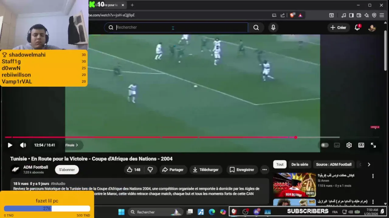
Task: Open Microsoft Edge from the taskbar
Action: 212,212
